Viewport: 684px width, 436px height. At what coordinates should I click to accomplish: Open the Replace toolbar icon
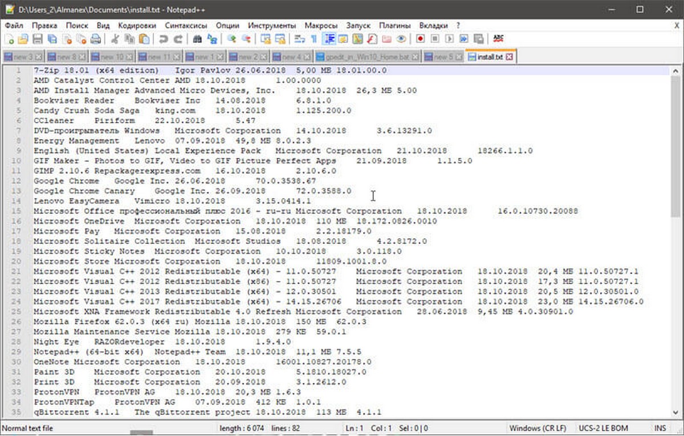pyautogui.click(x=212, y=39)
